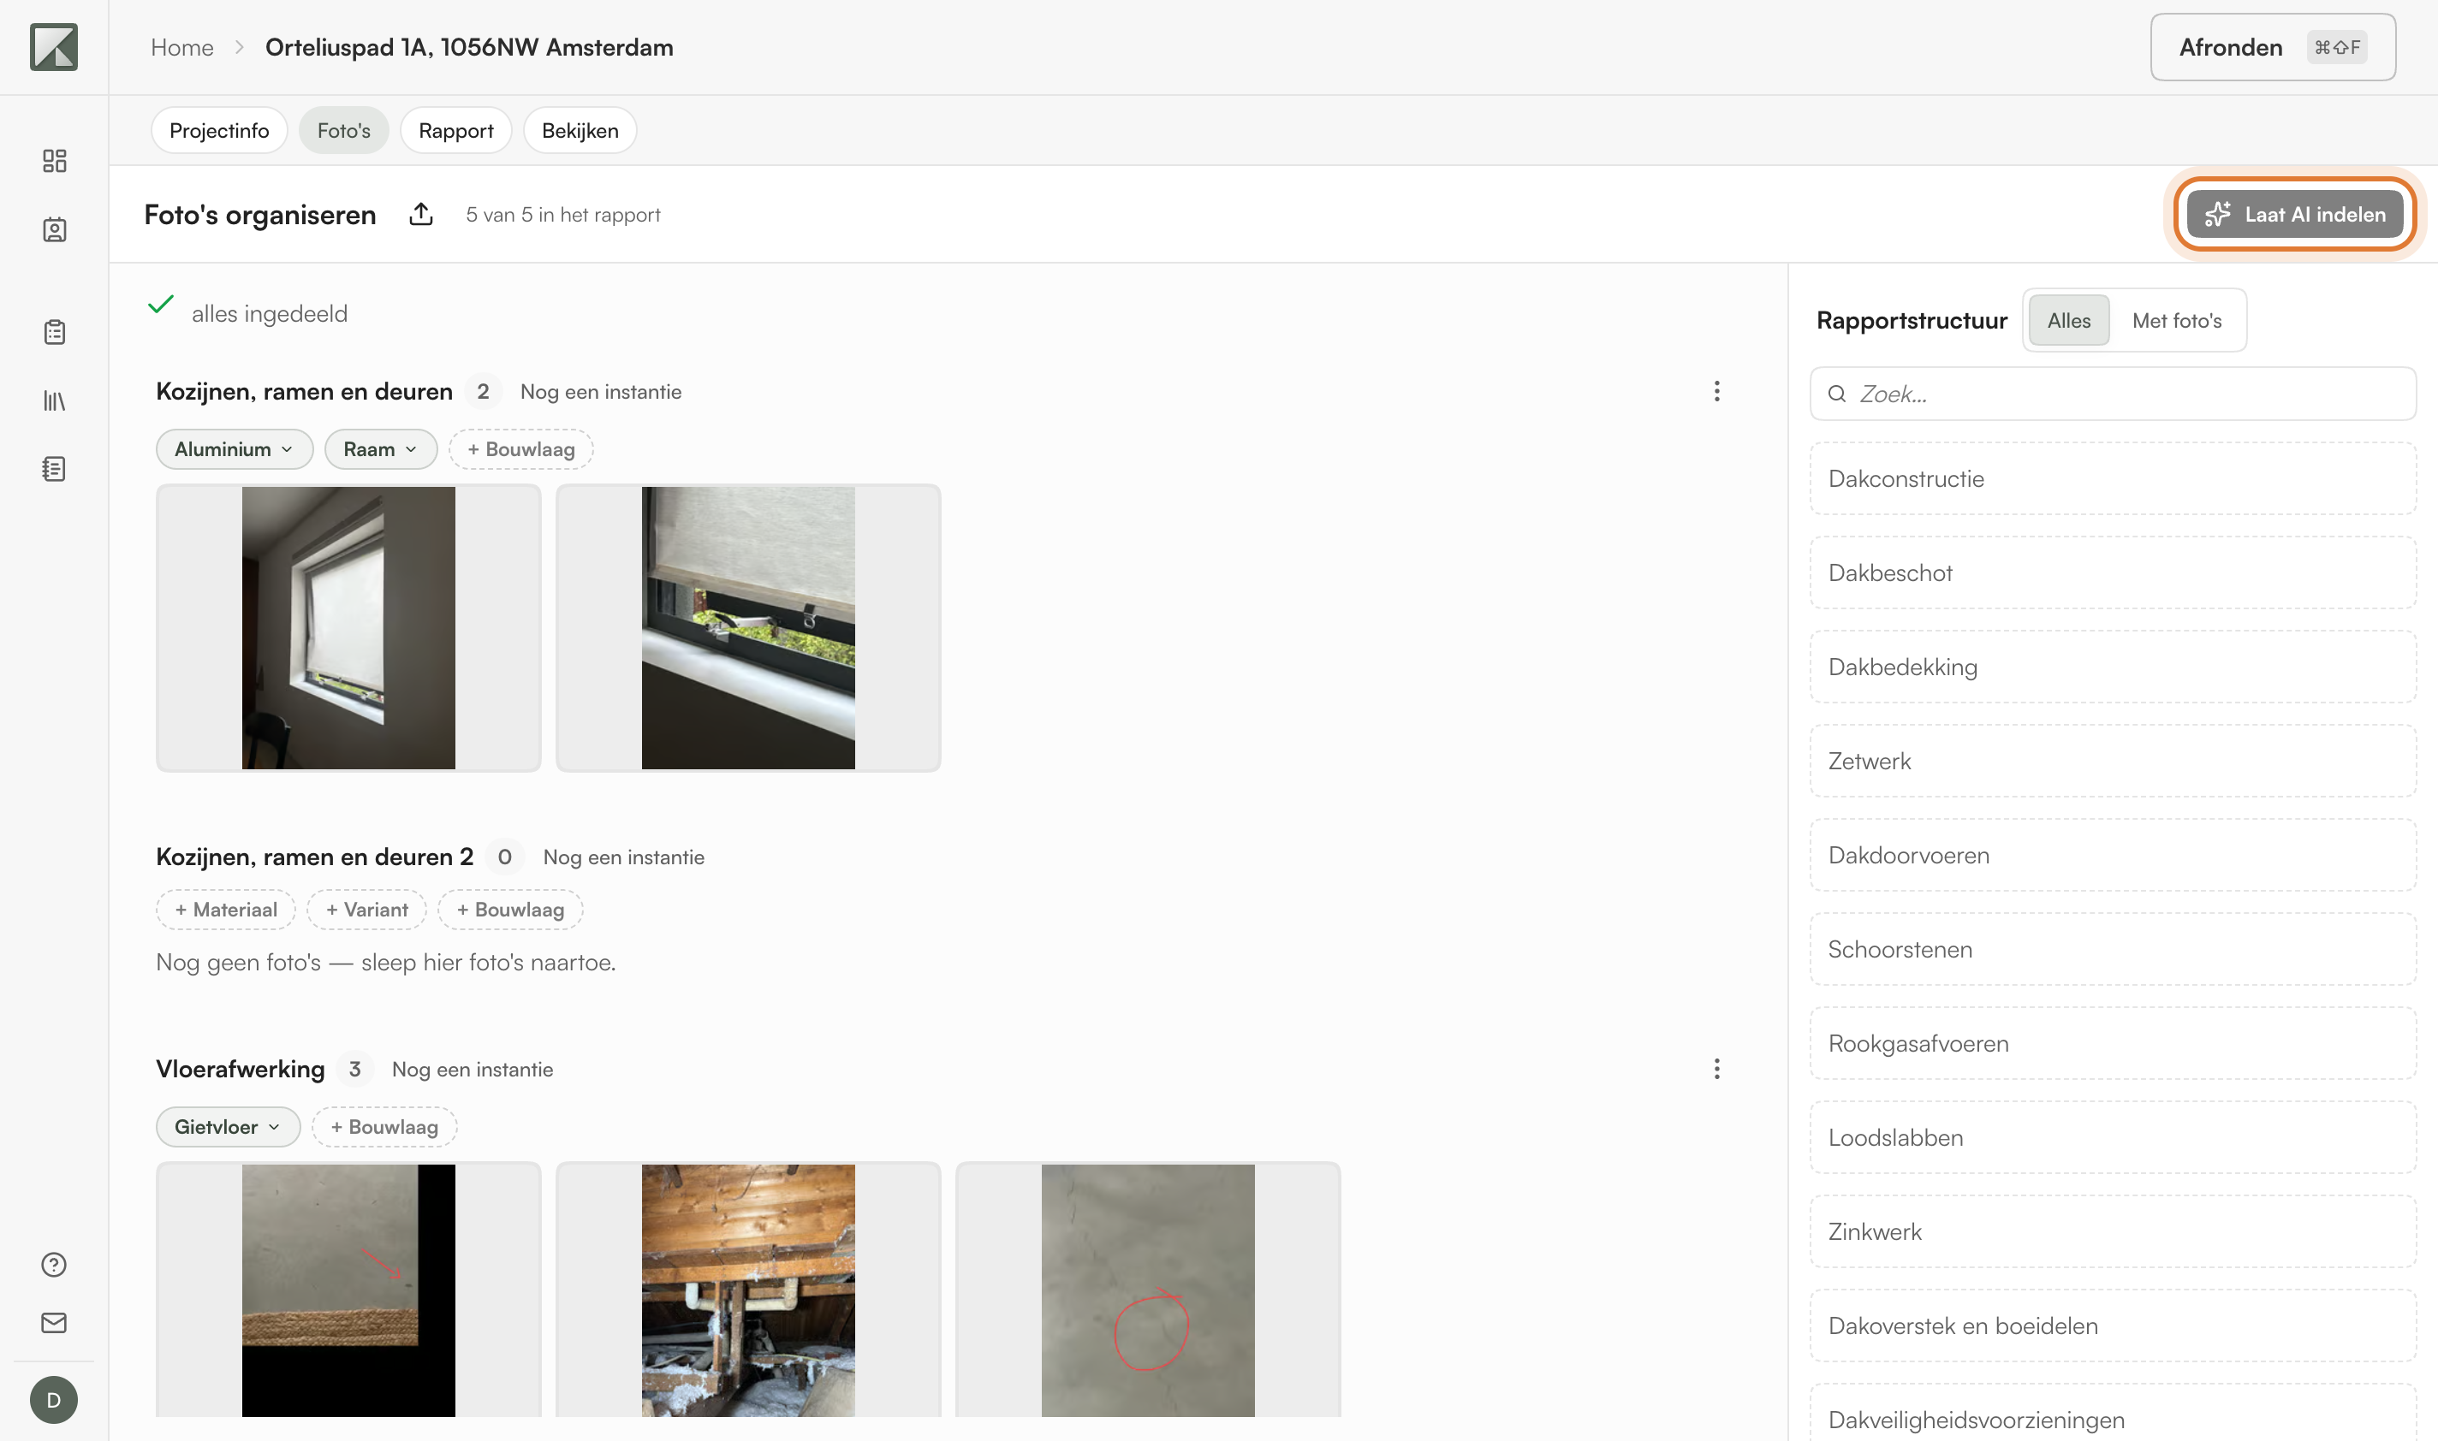Select Dakconstructie in report structure
Screen dimensions: 2438x1441
[x=2113, y=478]
